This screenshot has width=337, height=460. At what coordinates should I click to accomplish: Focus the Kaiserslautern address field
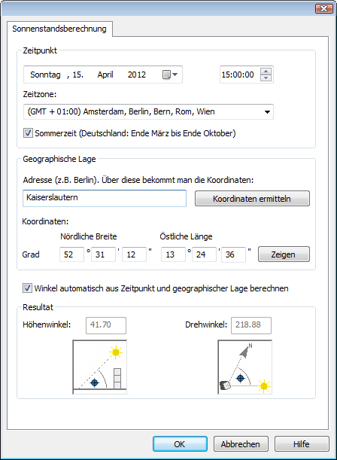[105, 198]
